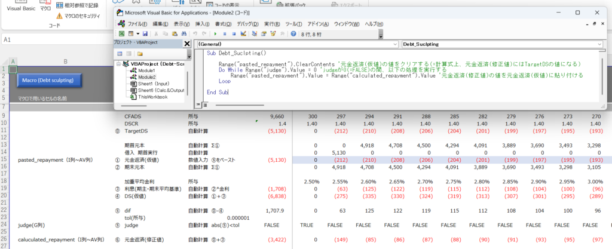Select column A header in Excel

13,62
